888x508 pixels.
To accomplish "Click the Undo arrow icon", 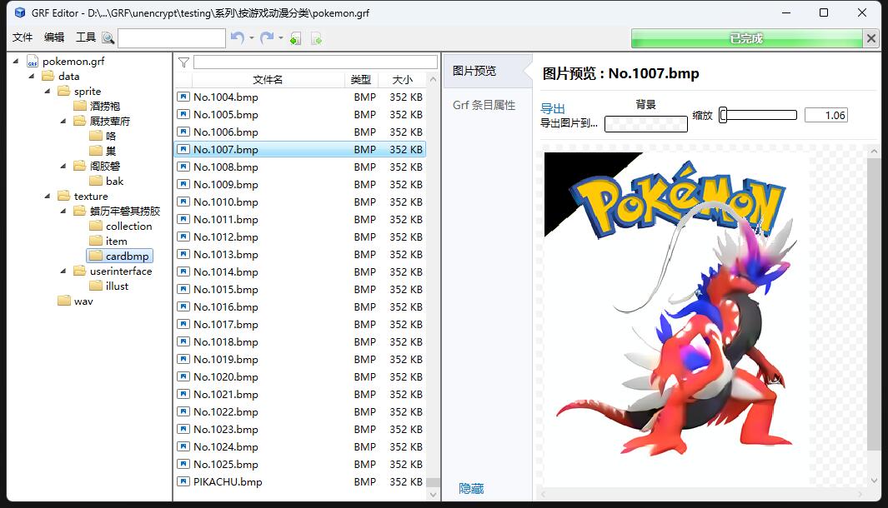I will (x=238, y=38).
